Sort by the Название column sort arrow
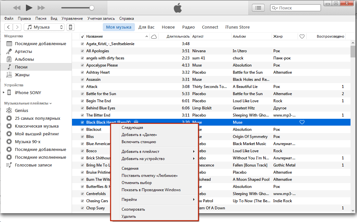Image resolution: width=357 pixels, height=222 pixels. tap(147, 36)
